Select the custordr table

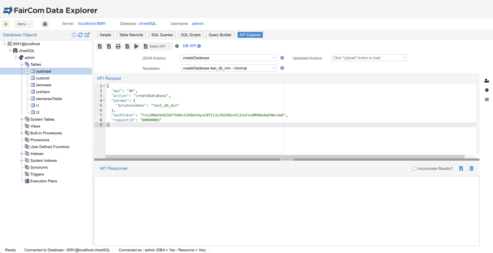(x=43, y=78)
